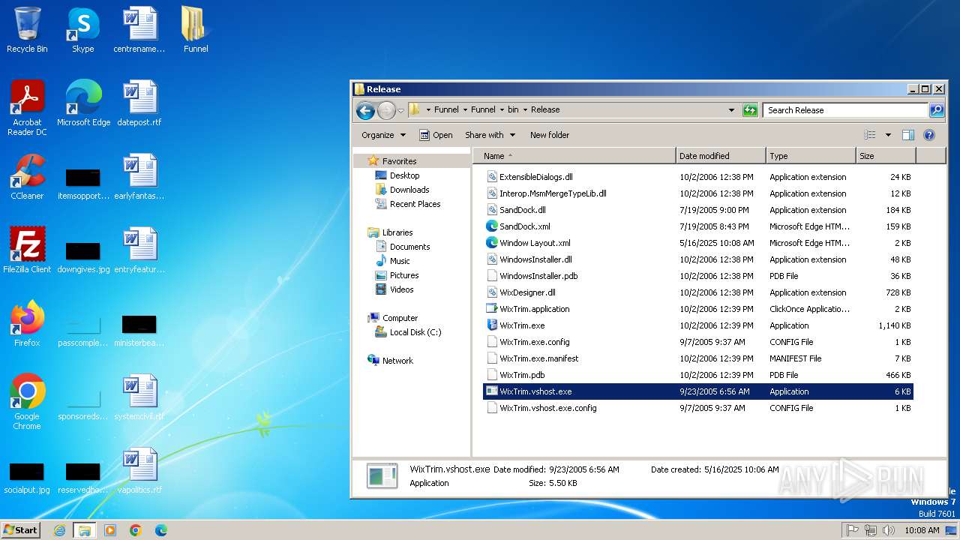Click the search magnifier icon
This screenshot has width=960, height=540.
tap(937, 110)
